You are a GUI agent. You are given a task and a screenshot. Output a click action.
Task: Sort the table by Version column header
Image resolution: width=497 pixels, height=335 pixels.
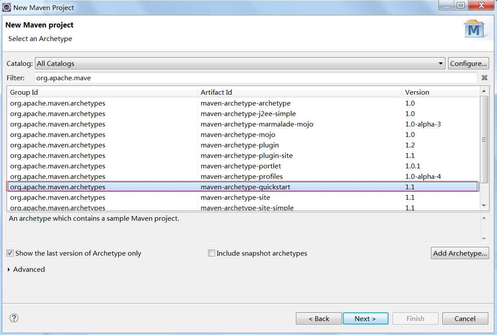(441, 92)
